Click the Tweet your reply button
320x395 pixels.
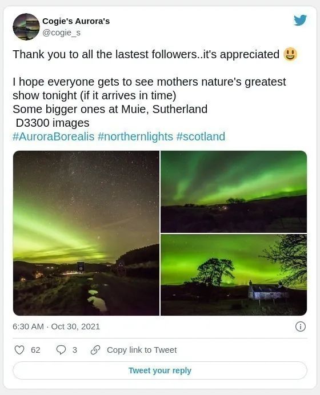pyautogui.click(x=160, y=370)
